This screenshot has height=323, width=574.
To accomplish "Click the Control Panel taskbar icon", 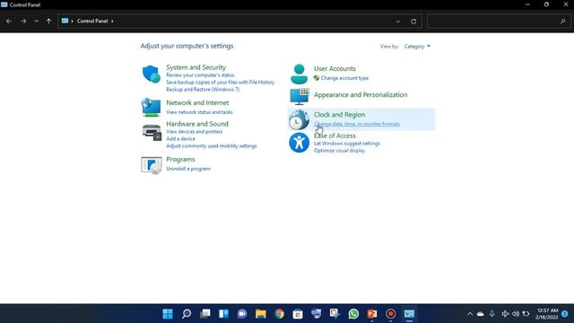I will coord(409,314).
